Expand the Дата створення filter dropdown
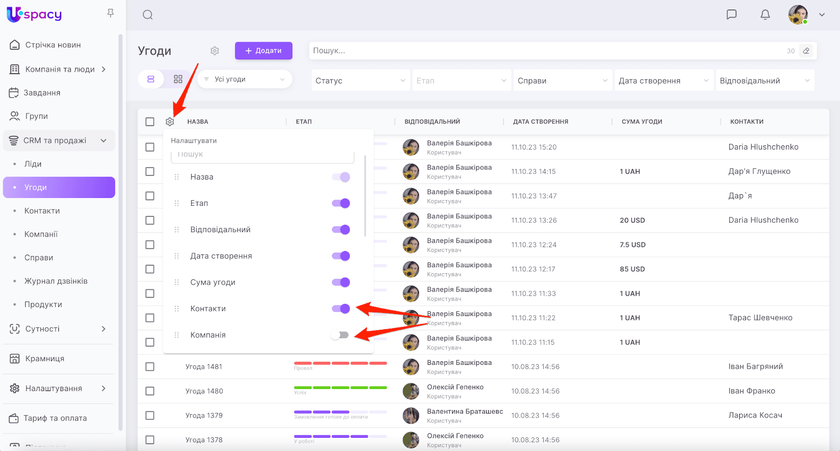The image size is (840, 451). (x=663, y=81)
